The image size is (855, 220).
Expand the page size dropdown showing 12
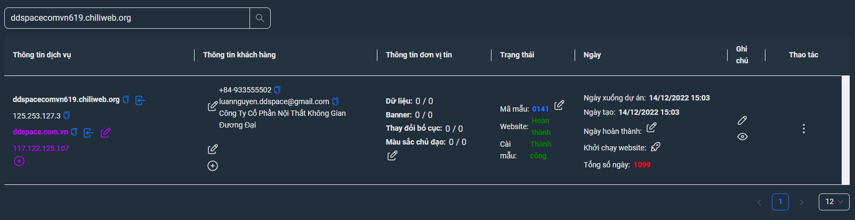pos(834,202)
